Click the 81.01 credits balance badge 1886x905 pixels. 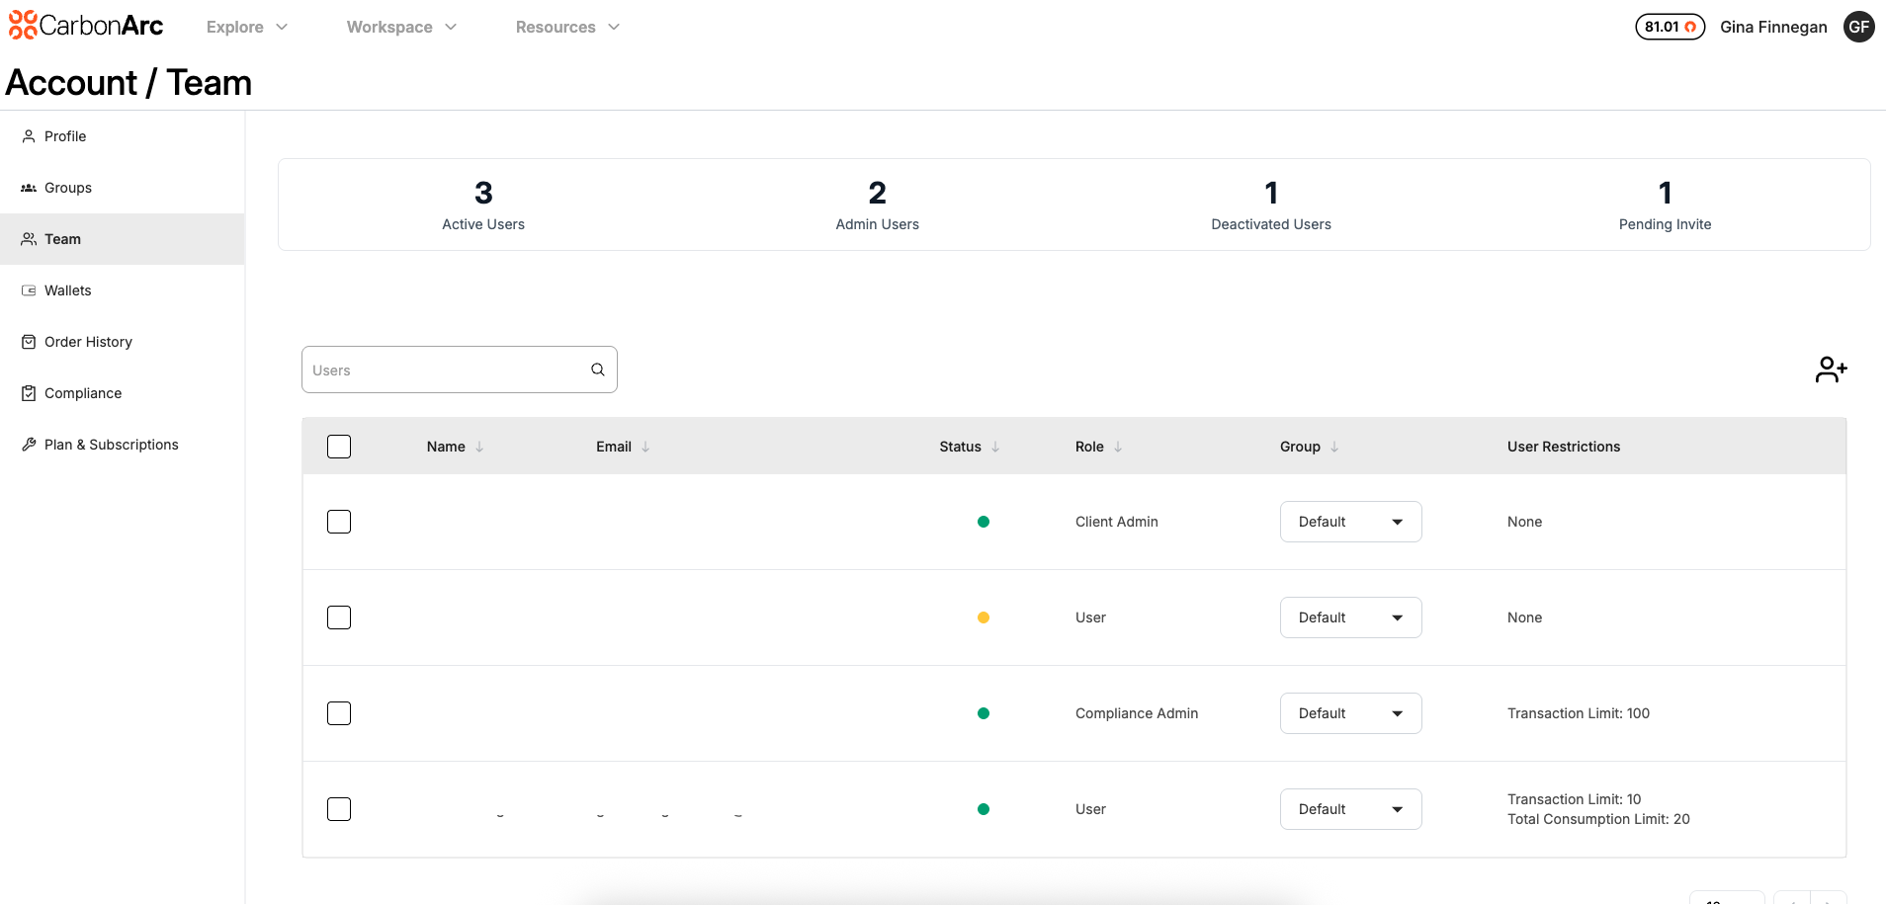[x=1669, y=27]
